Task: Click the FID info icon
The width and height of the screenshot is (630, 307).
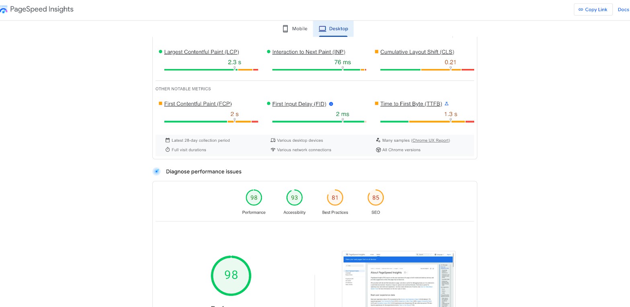Action: click(331, 104)
